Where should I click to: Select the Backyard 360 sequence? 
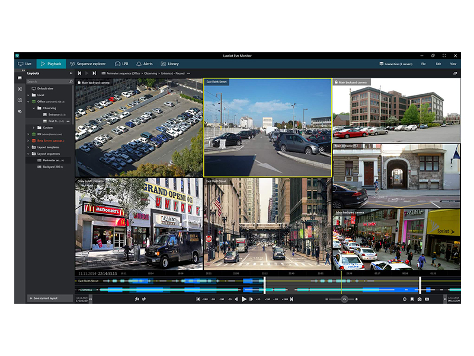pos(52,167)
